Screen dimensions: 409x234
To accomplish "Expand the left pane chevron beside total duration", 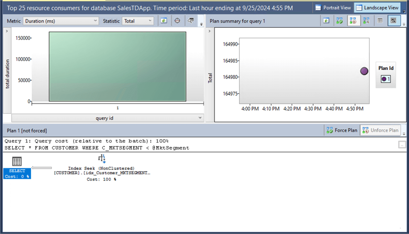I will (6, 31).
